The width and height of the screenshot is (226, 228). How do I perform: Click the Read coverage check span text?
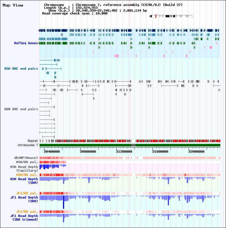75,13
